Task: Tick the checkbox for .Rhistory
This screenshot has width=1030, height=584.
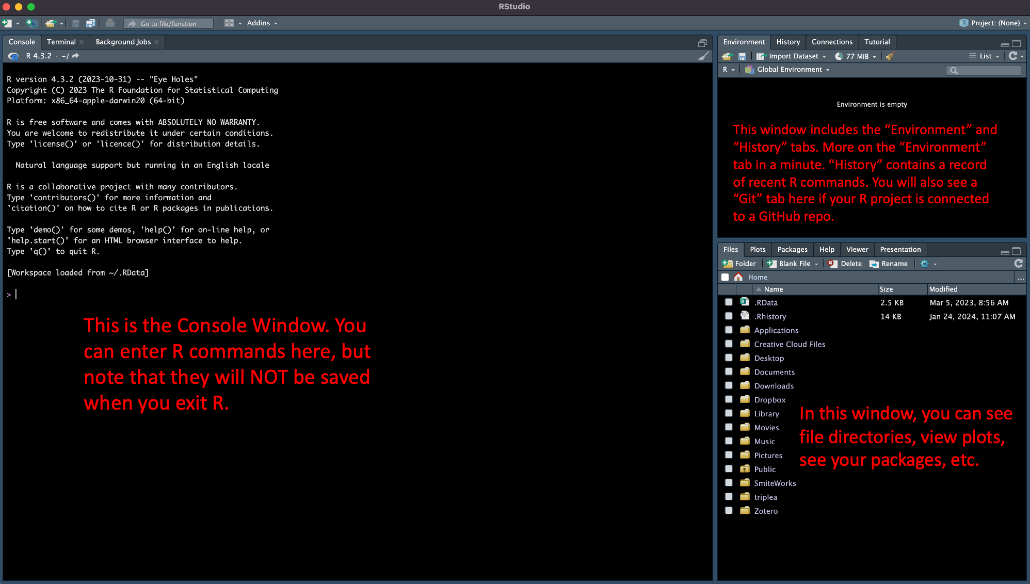Action: (729, 316)
